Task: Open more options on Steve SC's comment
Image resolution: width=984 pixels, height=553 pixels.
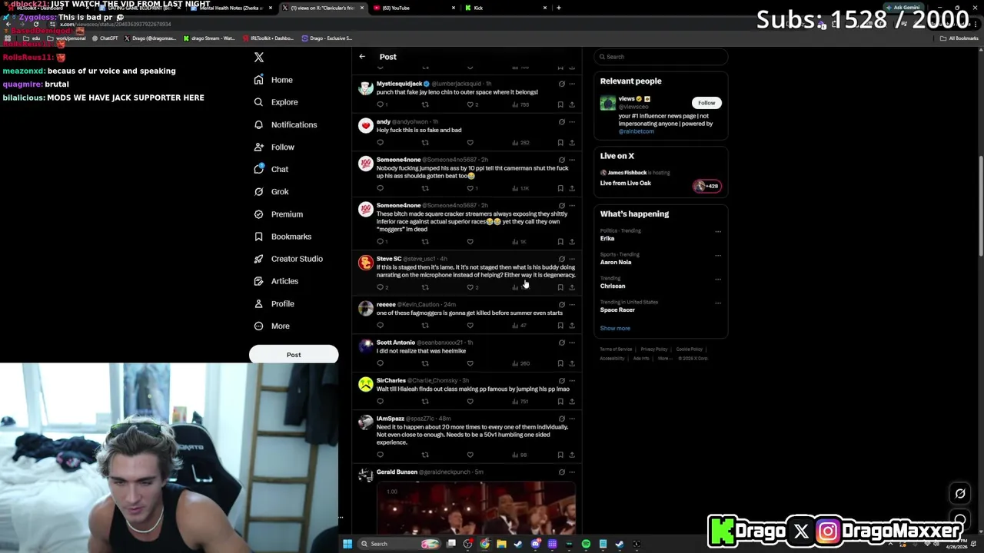Action: click(571, 259)
